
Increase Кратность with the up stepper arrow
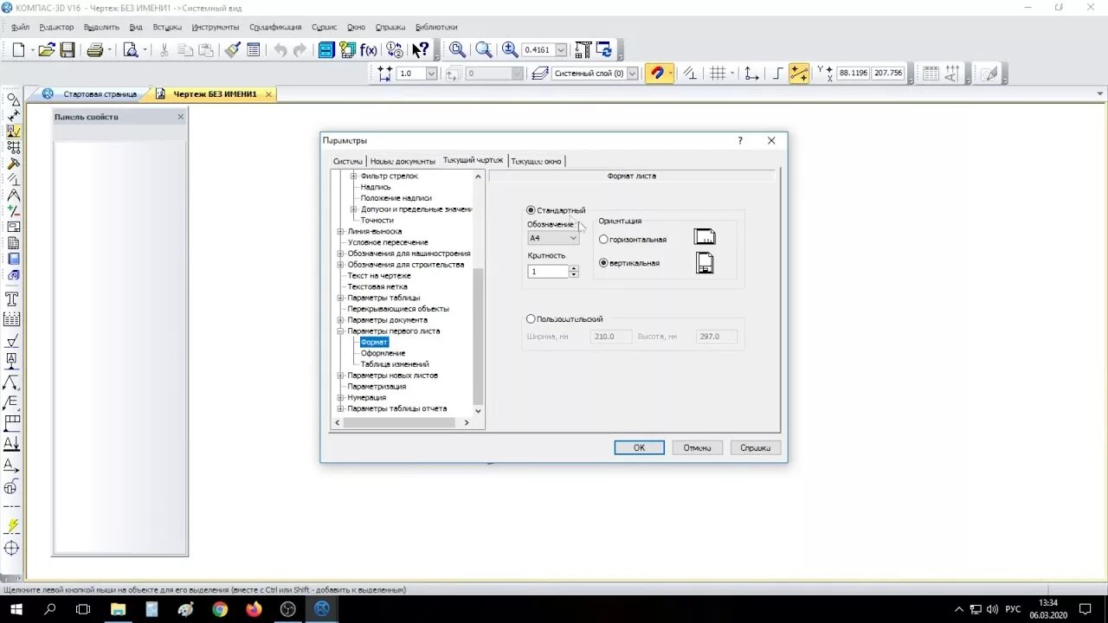pos(574,268)
